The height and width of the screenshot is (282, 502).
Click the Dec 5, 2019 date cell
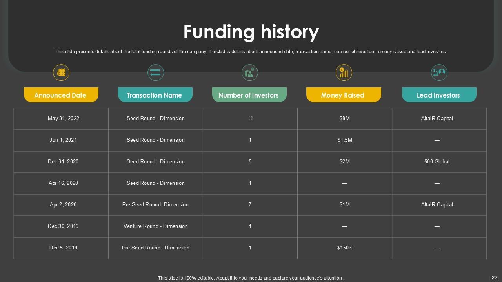(64, 248)
